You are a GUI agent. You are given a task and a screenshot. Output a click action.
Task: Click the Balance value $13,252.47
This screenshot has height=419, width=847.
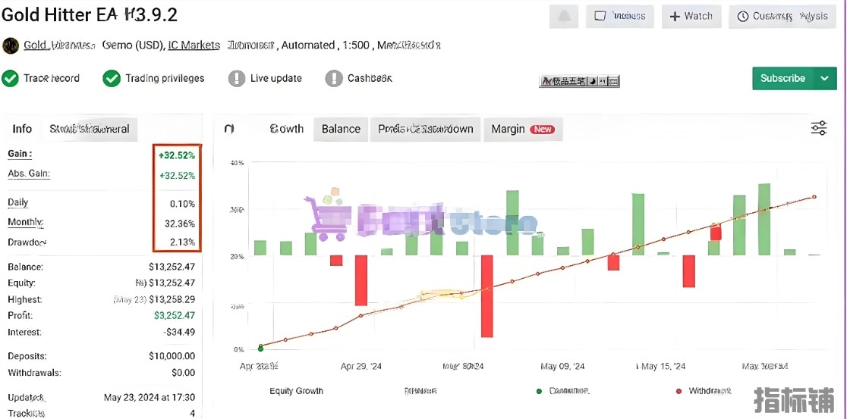[x=172, y=267]
